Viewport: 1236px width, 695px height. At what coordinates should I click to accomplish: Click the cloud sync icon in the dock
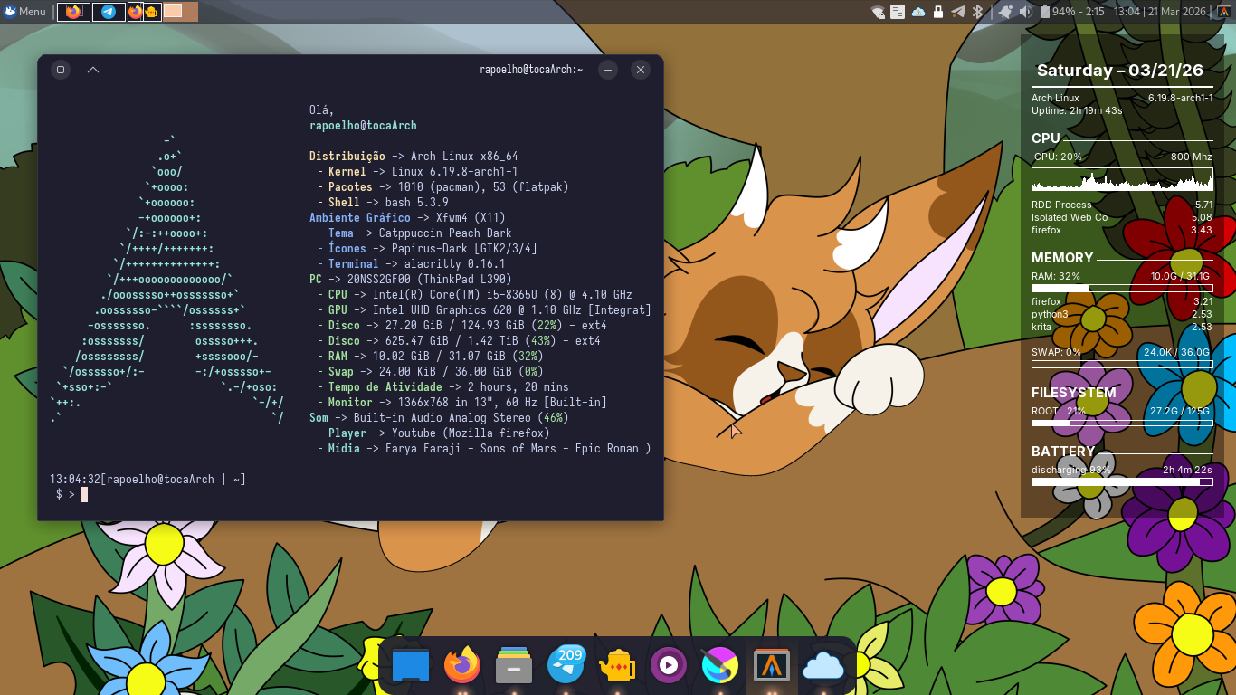823,667
